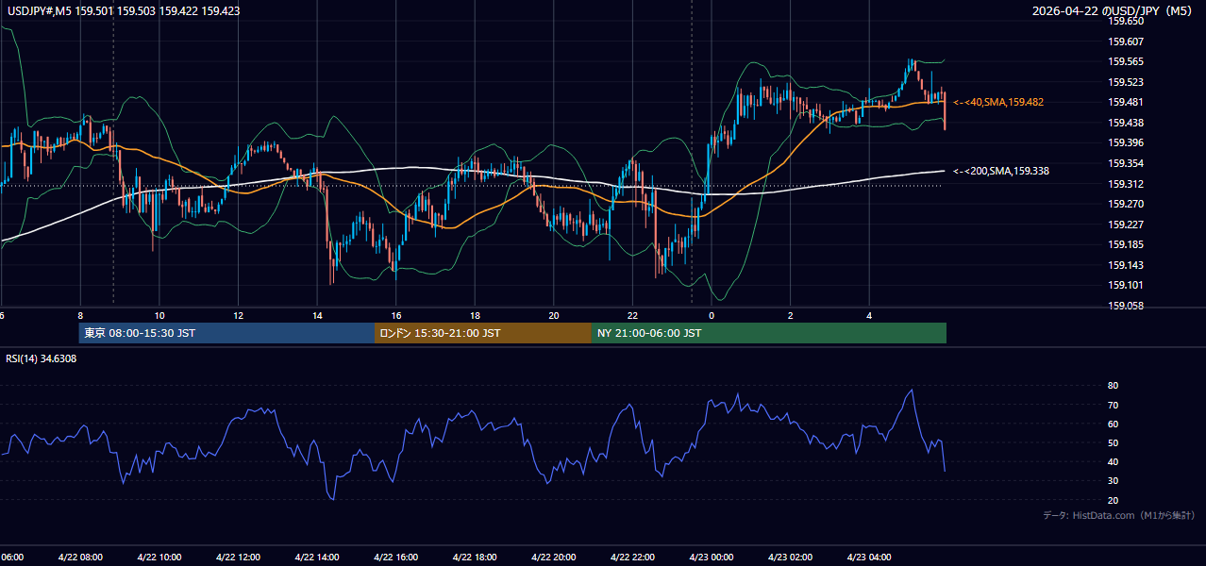Click price scale value 159.058
Viewport: 1206px width, 566px height.
[1126, 306]
